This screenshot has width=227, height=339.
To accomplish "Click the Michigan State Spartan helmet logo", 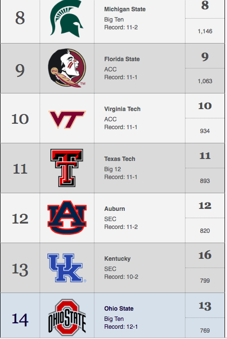I will pos(67,18).
